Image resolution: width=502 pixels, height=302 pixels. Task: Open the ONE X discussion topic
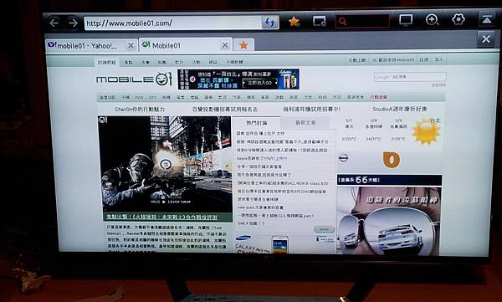[x=251, y=223]
